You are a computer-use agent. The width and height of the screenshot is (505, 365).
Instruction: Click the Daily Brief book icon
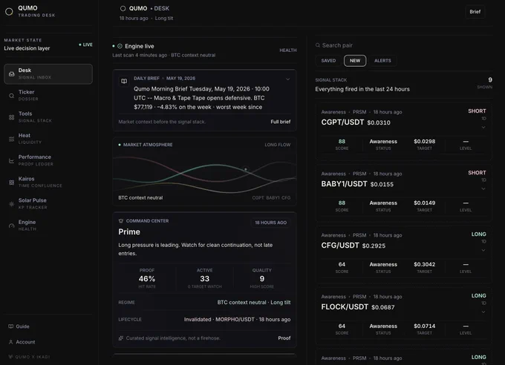[124, 81]
